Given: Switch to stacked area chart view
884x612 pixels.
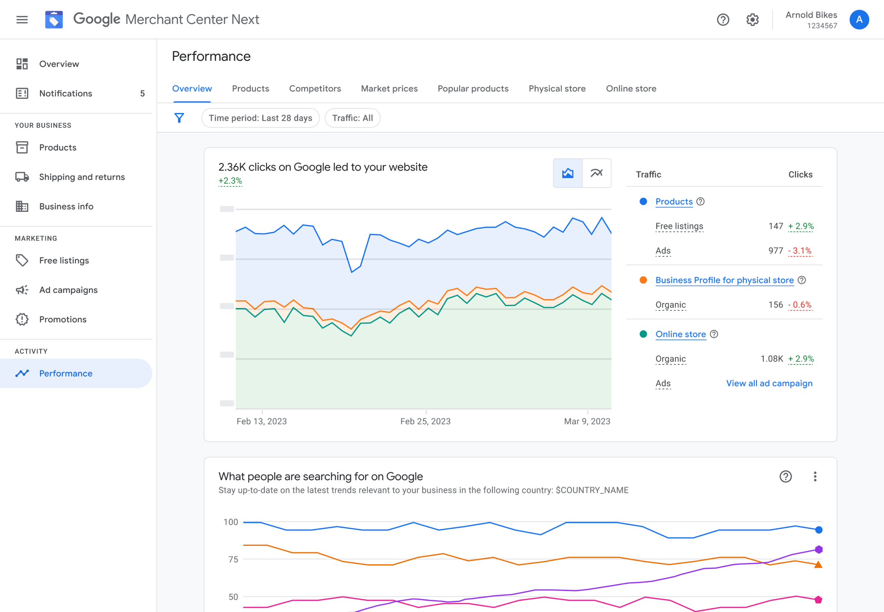Looking at the screenshot, I should (567, 173).
